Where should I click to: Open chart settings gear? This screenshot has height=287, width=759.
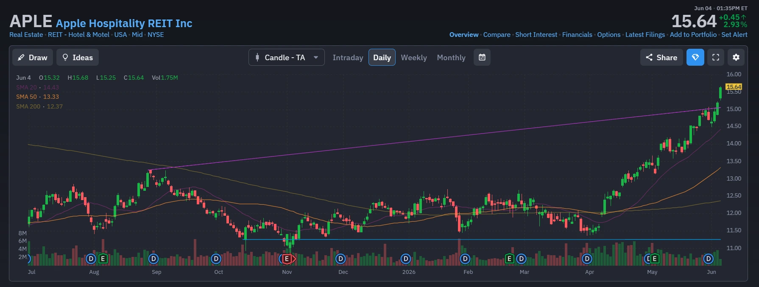(x=736, y=57)
